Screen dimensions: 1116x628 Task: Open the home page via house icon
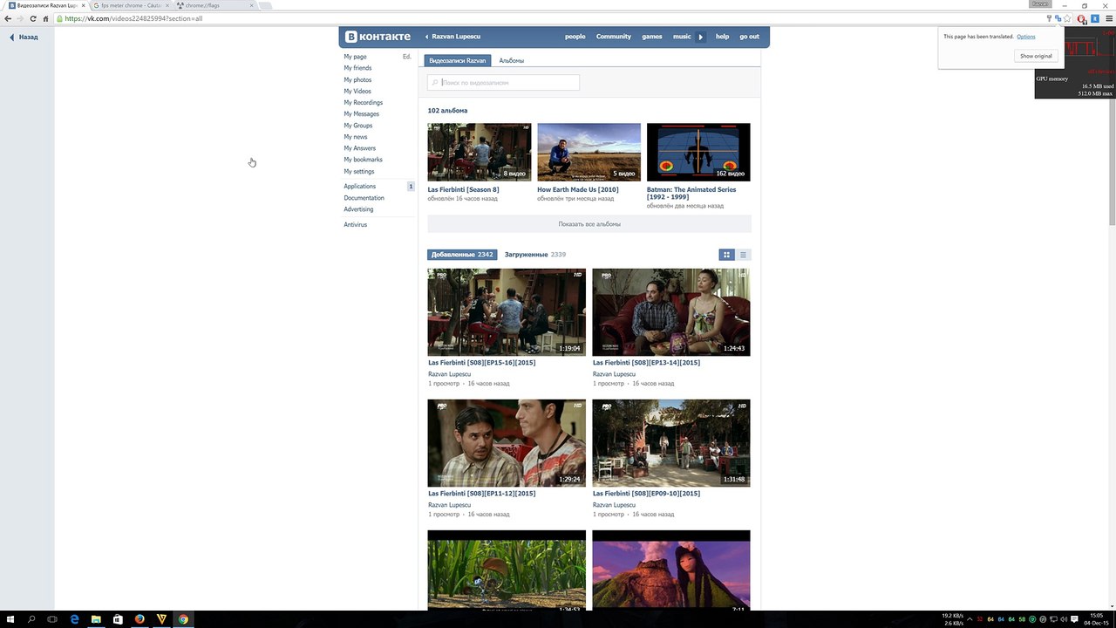[45, 18]
